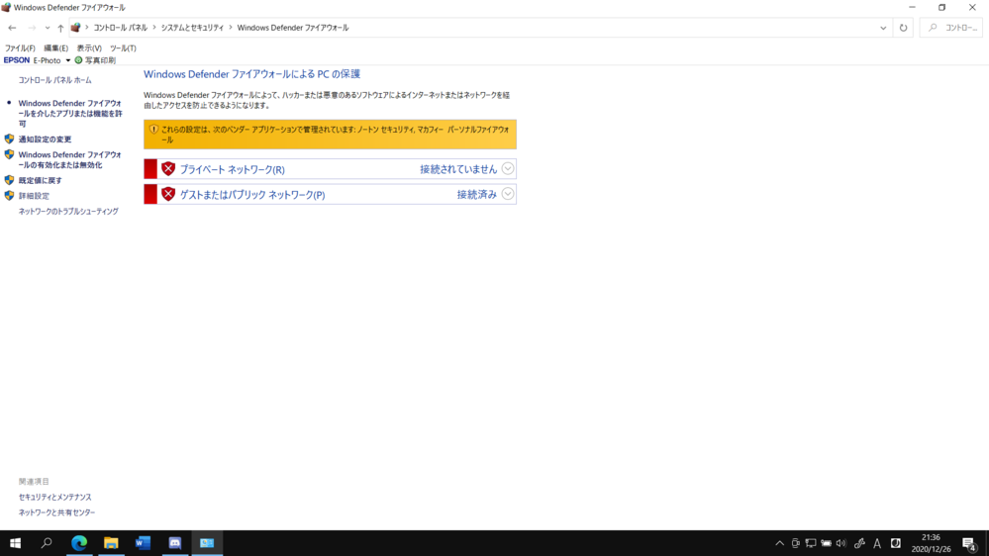Open 通知設定の変更 link
The width and height of the screenshot is (989, 556).
pos(45,139)
